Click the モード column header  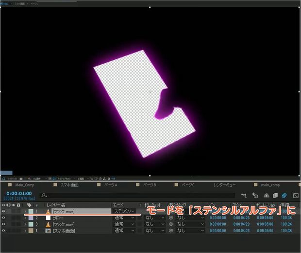click(x=118, y=205)
